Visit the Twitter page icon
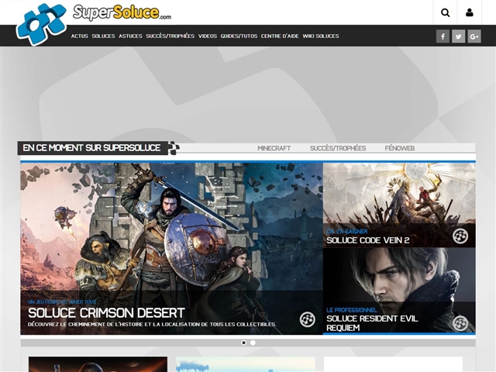This screenshot has width=496, height=372. [458, 36]
